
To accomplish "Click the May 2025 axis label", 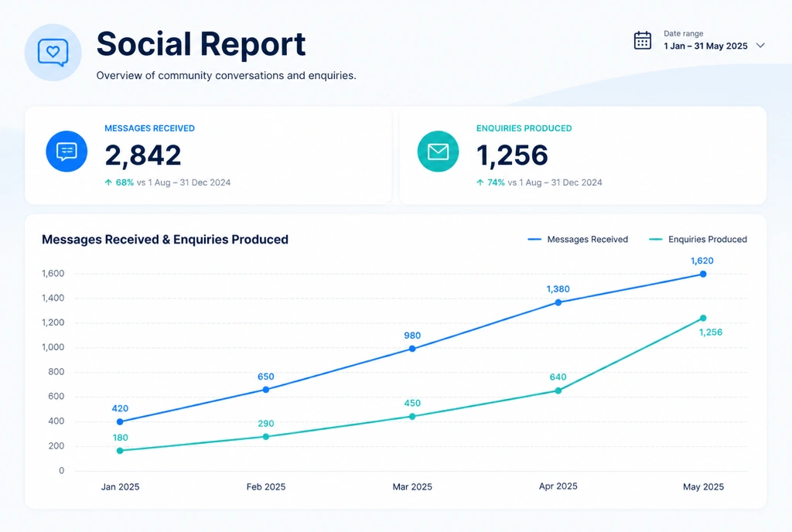I will (x=703, y=486).
